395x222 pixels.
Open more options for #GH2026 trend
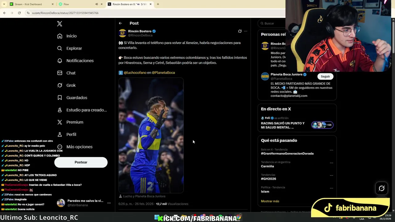(x=331, y=175)
